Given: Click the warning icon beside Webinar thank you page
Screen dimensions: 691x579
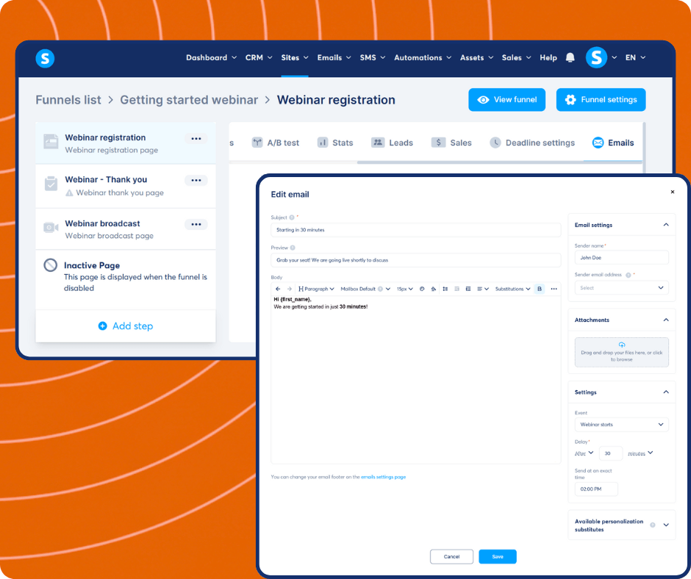Looking at the screenshot, I should 69,193.
